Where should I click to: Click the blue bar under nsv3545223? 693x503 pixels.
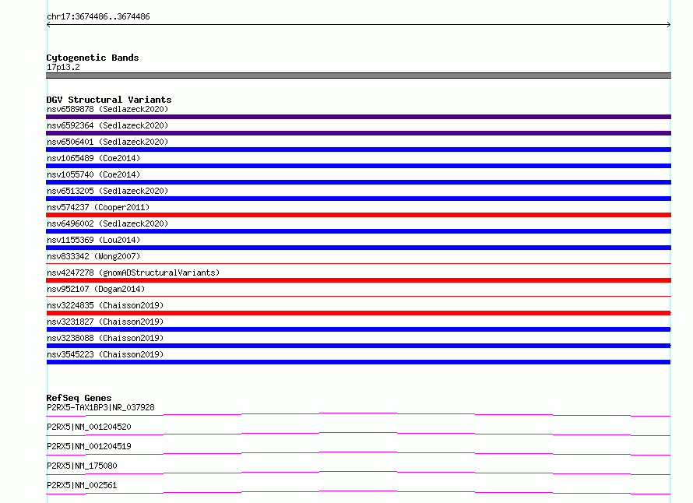pyautogui.click(x=358, y=362)
